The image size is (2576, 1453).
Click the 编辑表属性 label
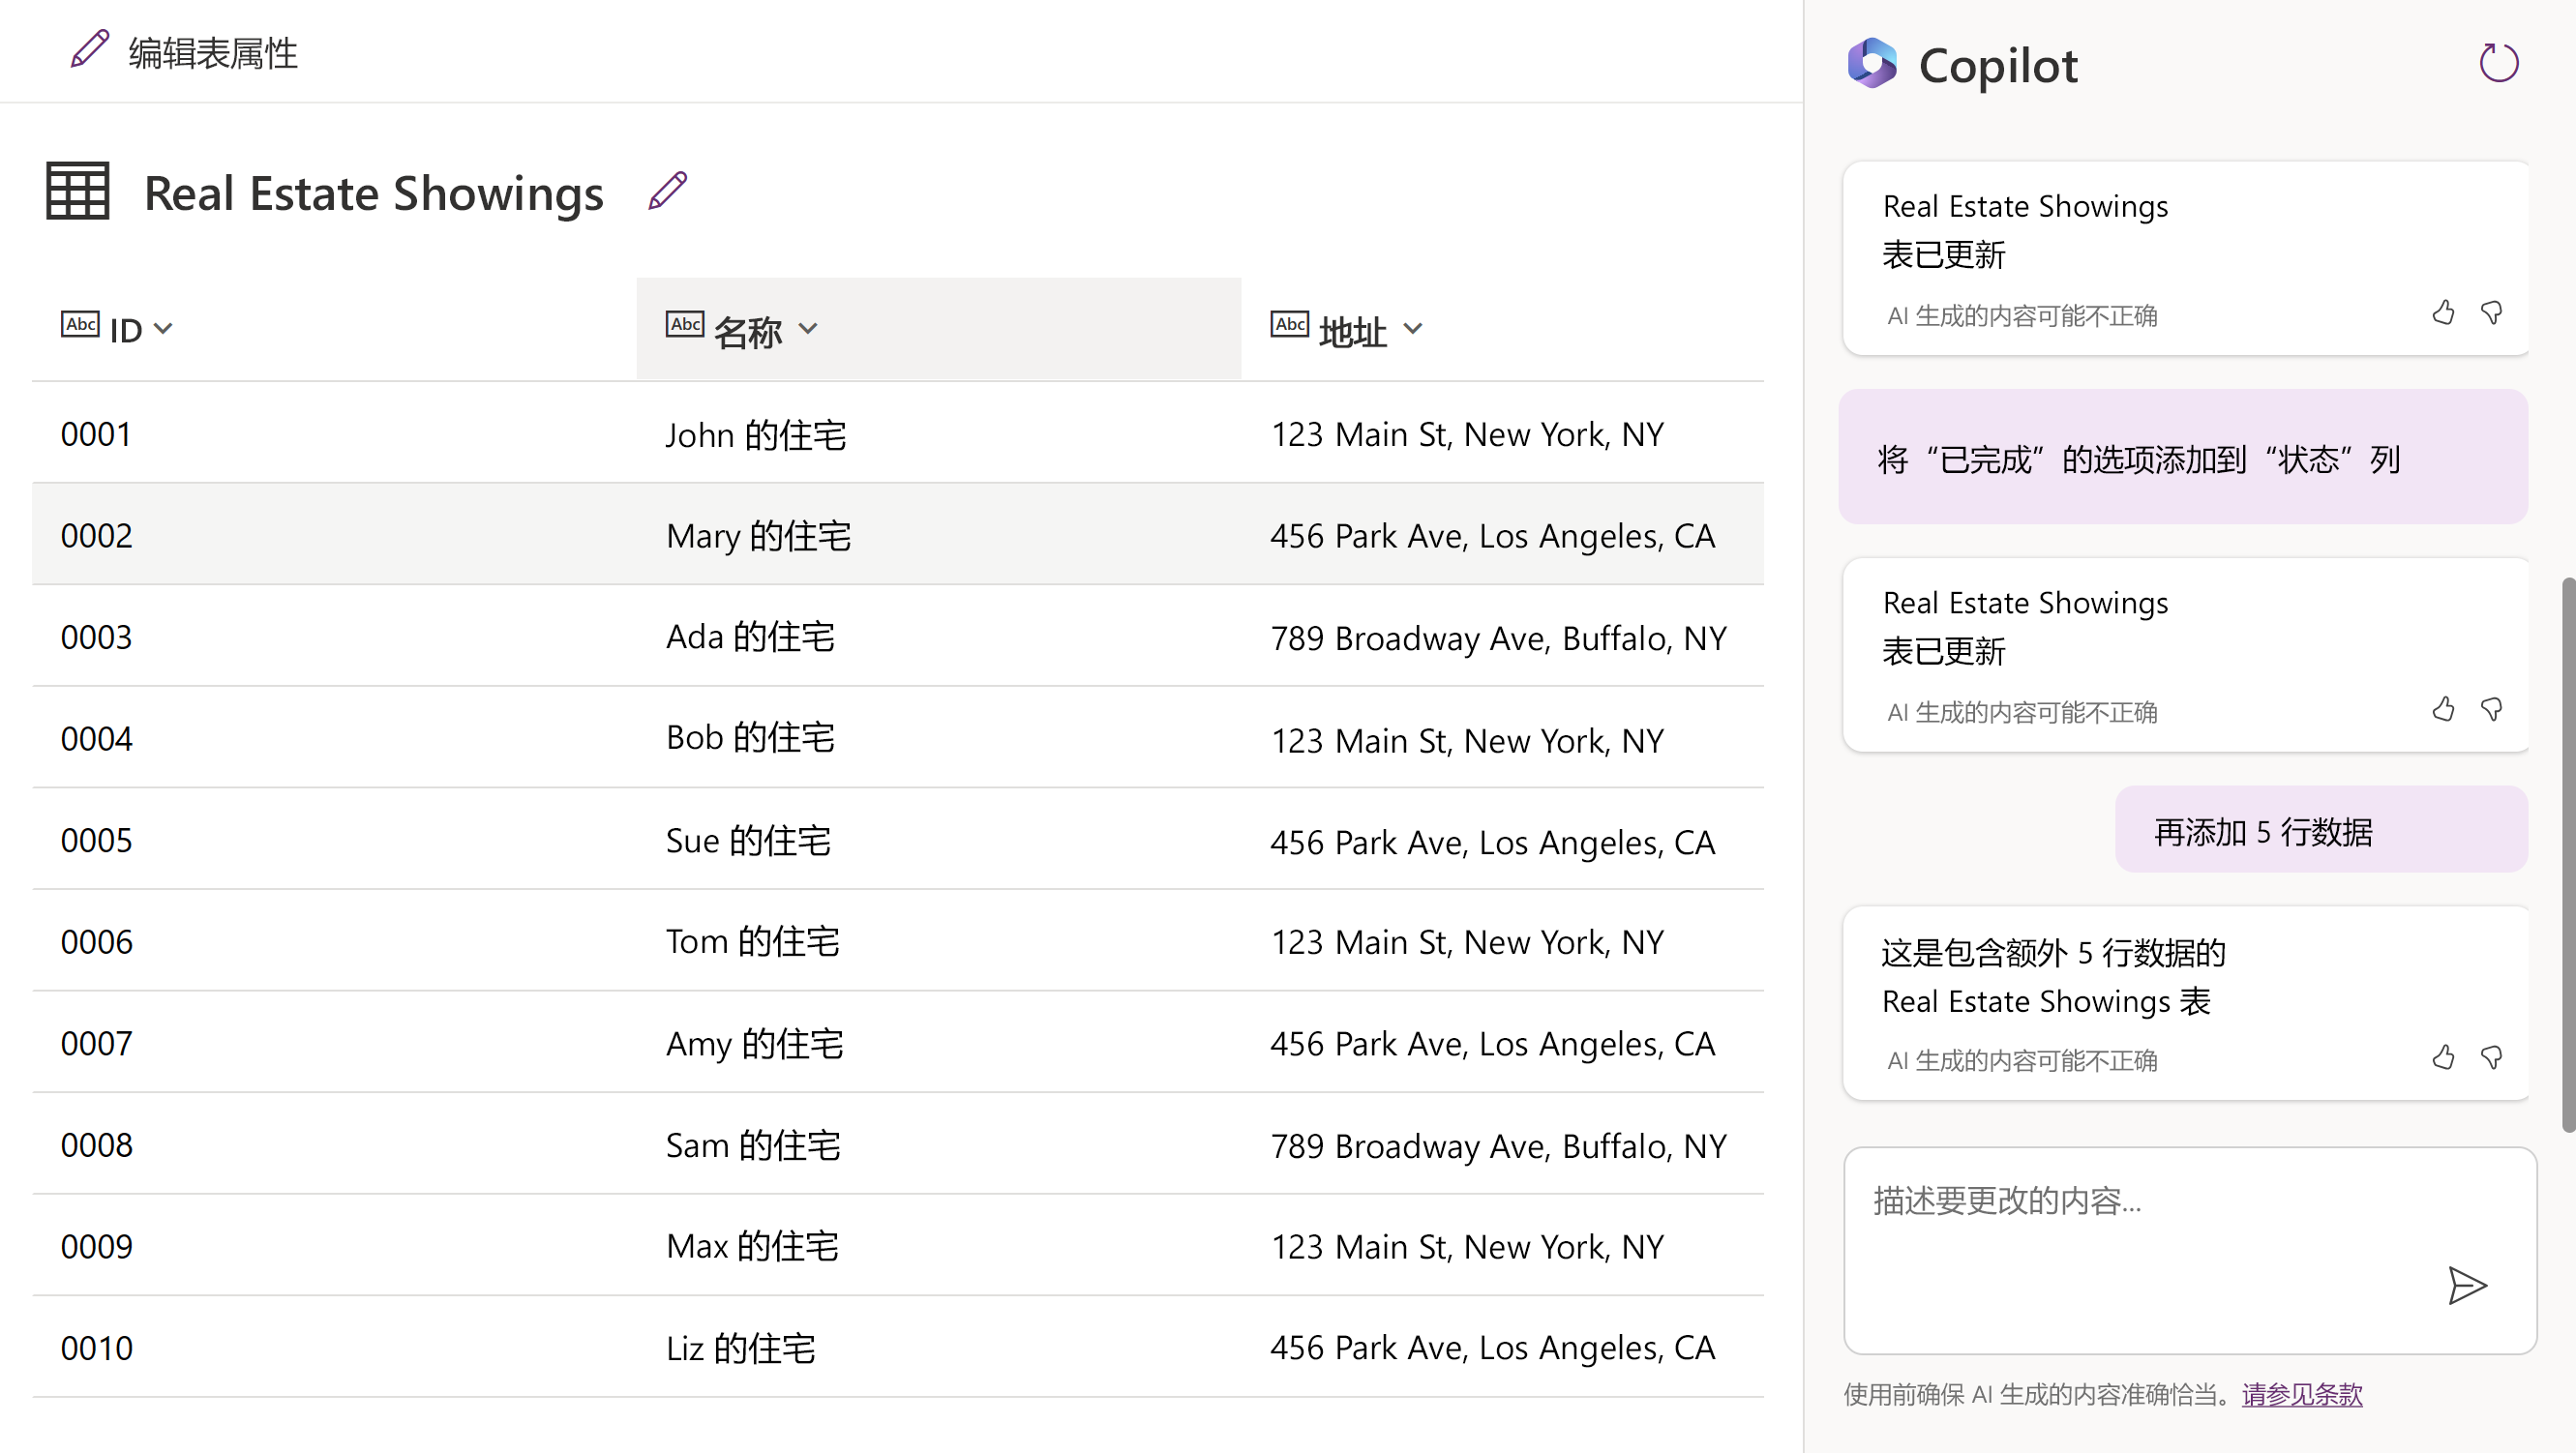pyautogui.click(x=213, y=53)
